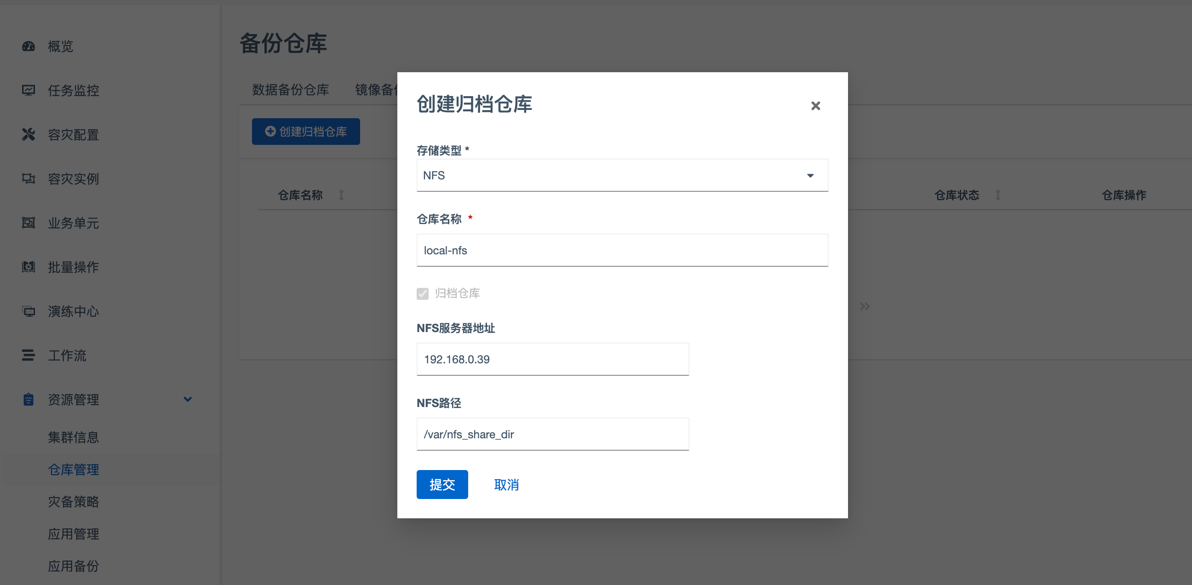Viewport: 1192px width, 585px height.
Task: Click the NFS路径 input field
Action: tap(552, 434)
